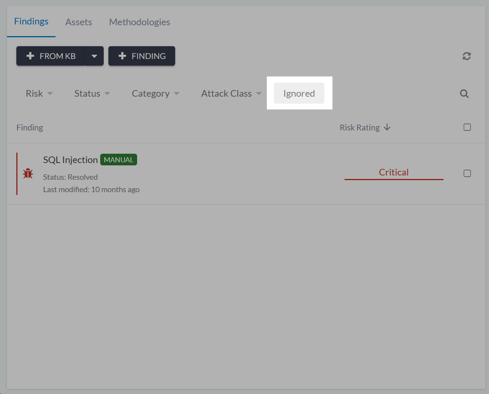Click the Risk Rating sort arrow
Screen dimensions: 489x394
[x=387, y=127]
